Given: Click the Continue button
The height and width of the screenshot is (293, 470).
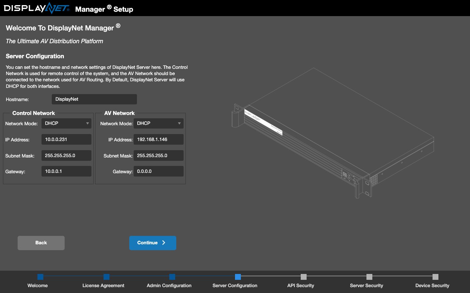Looking at the screenshot, I should (x=153, y=243).
